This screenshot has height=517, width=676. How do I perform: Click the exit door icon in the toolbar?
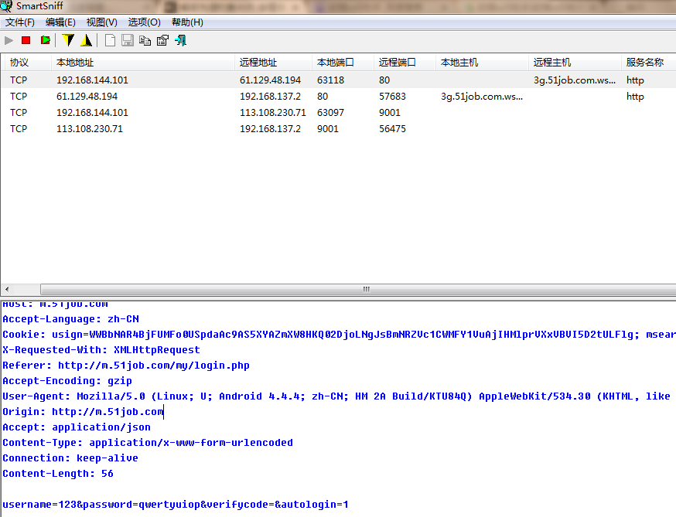coord(180,40)
